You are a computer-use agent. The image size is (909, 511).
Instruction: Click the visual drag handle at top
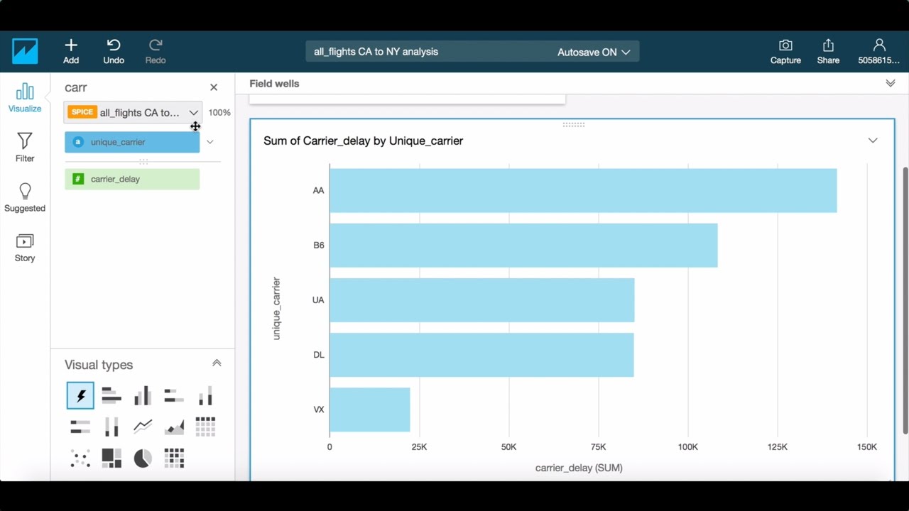[x=573, y=124]
